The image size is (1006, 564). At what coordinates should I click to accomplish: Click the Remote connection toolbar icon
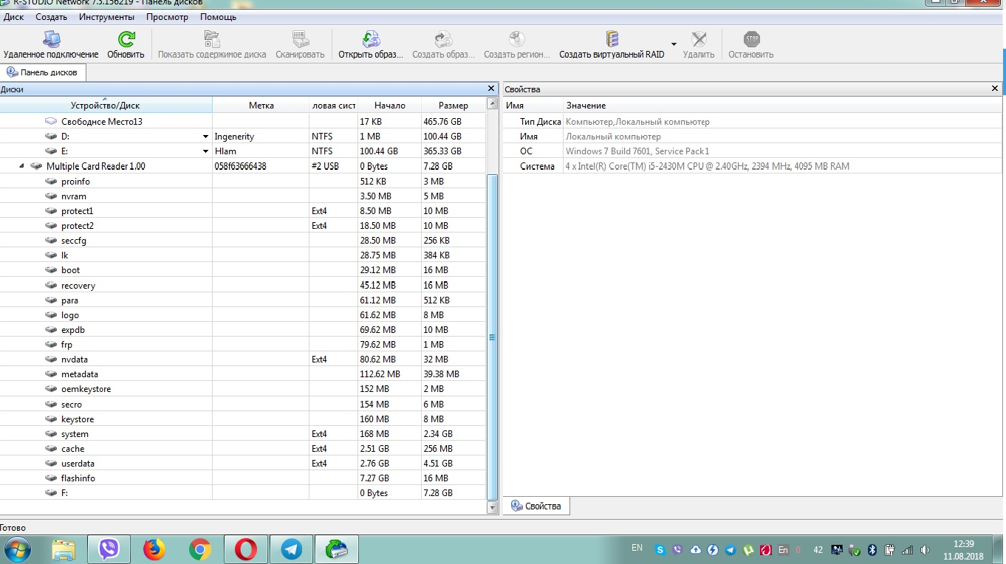(x=51, y=39)
